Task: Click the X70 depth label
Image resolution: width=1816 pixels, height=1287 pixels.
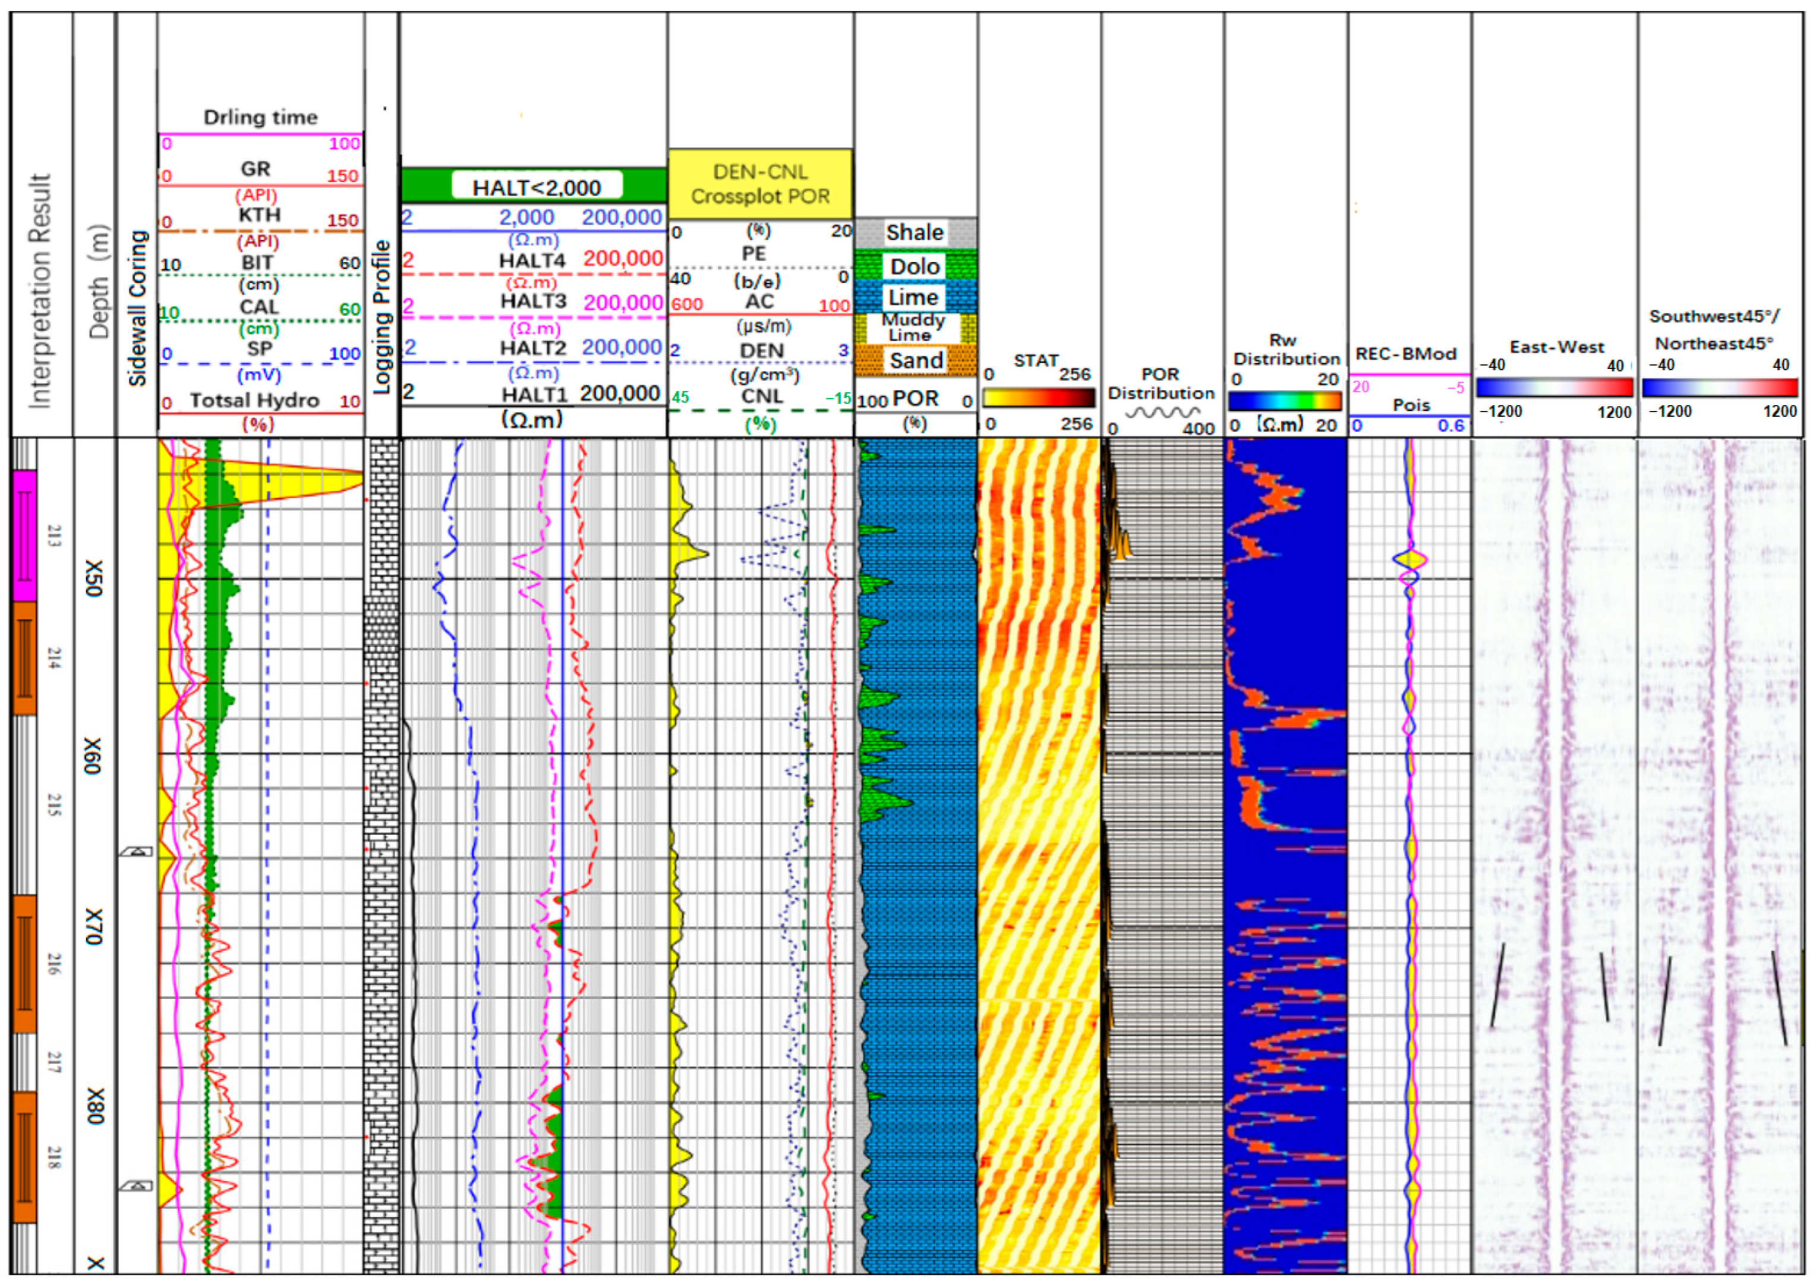Action: click(x=93, y=926)
